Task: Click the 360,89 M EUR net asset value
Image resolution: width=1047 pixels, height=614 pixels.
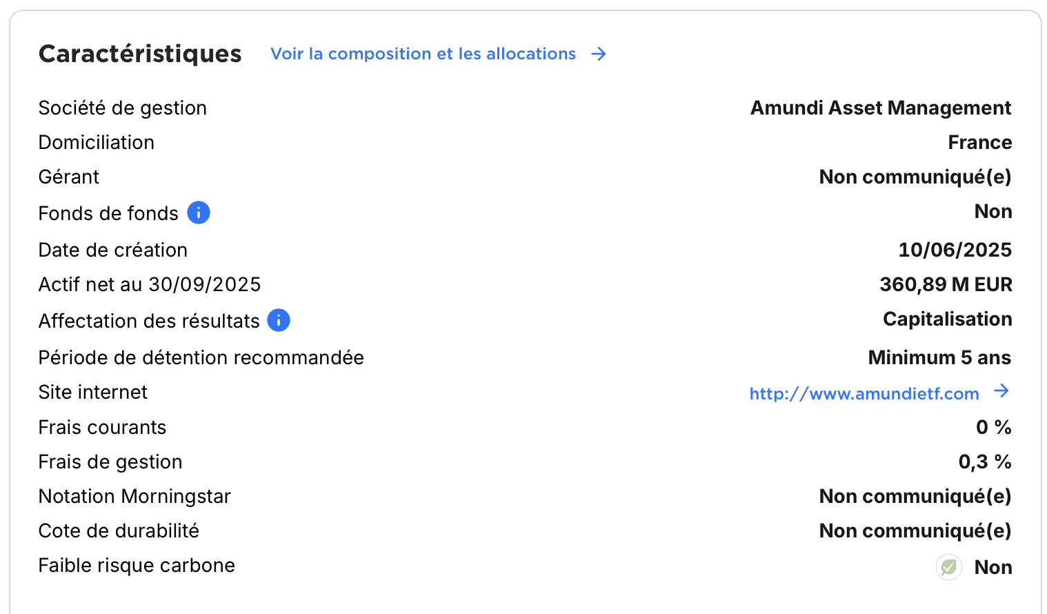Action: click(x=946, y=284)
